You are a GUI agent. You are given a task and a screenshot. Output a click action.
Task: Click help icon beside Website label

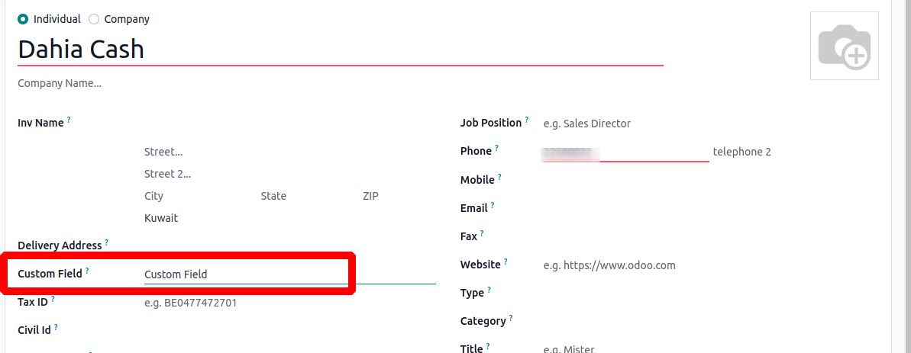(506, 262)
